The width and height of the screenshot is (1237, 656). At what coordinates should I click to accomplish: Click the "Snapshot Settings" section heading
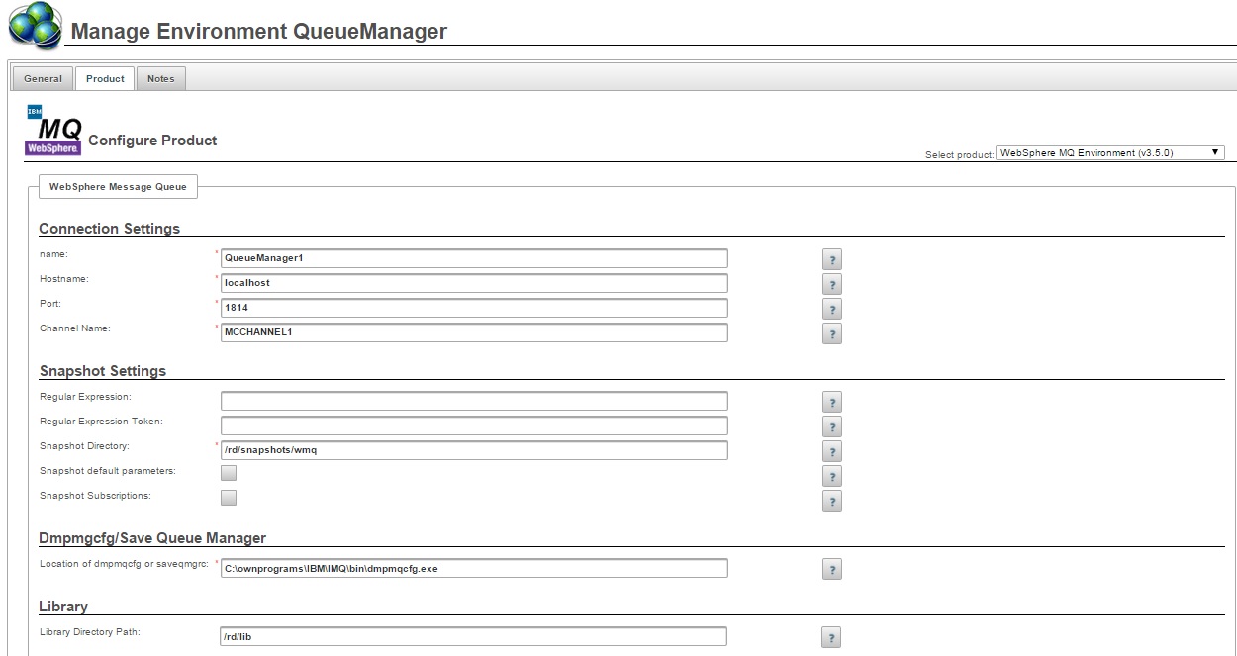[103, 371]
